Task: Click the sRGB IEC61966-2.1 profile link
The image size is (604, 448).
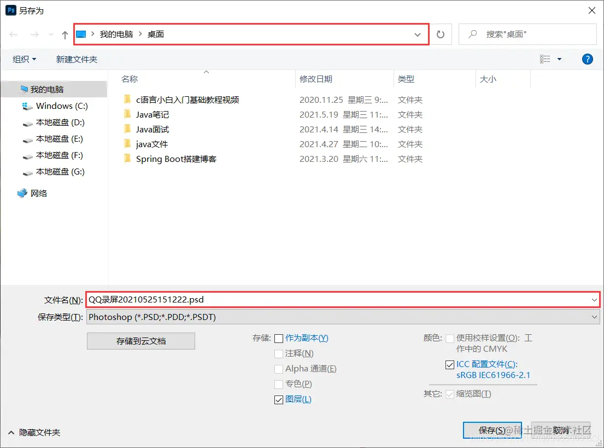Action: coord(492,375)
